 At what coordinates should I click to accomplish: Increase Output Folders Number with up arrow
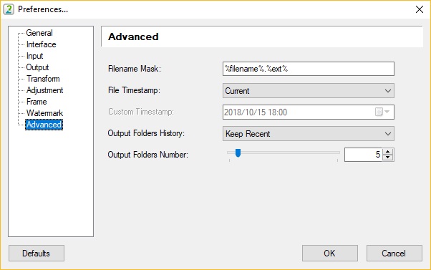coord(388,152)
